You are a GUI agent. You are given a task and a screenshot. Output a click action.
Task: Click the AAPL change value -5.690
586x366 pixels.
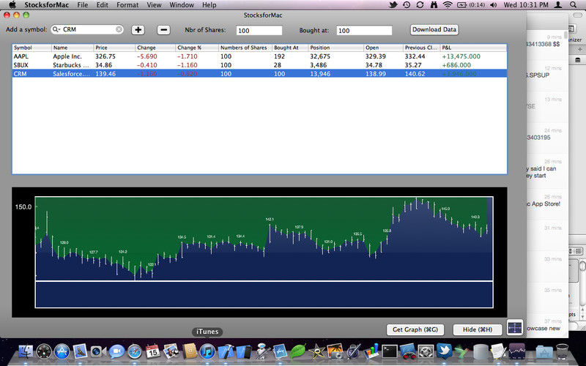tap(147, 56)
